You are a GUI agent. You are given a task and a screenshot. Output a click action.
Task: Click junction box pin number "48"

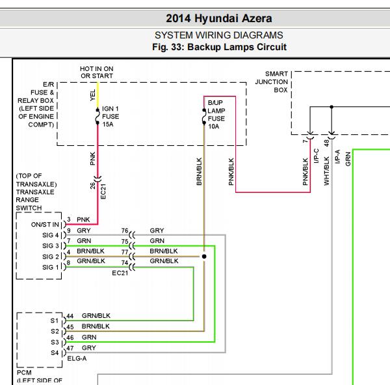326,143
